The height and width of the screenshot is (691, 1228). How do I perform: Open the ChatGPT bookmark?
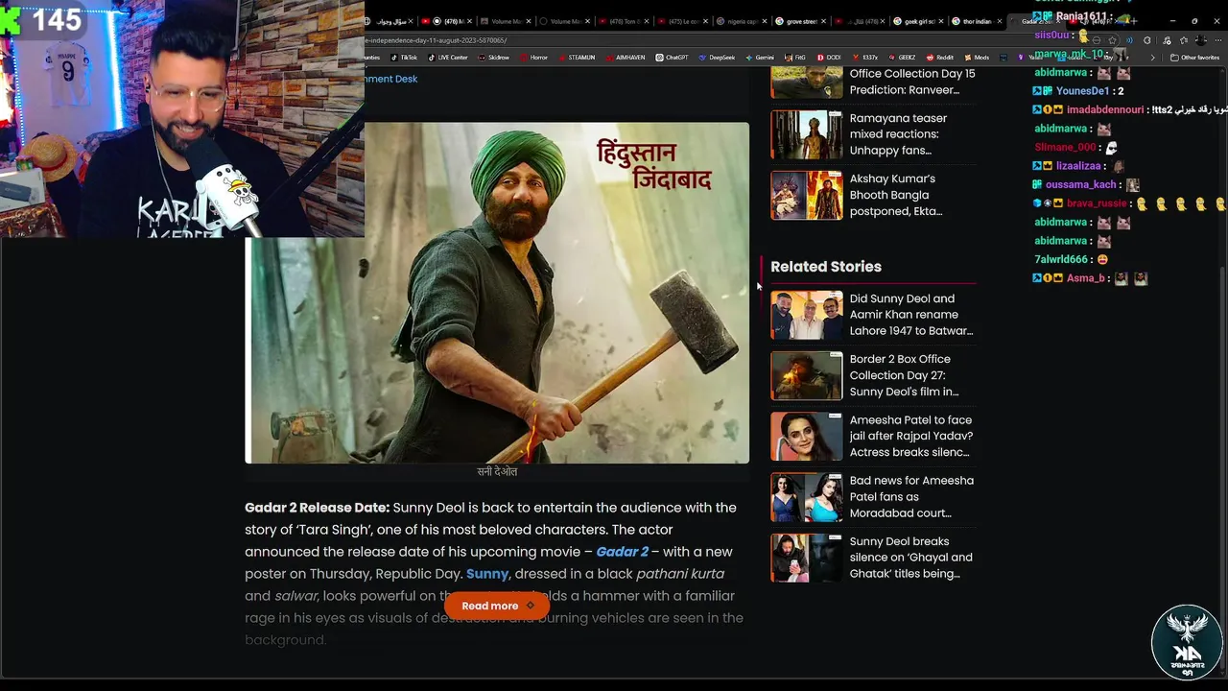pos(672,58)
